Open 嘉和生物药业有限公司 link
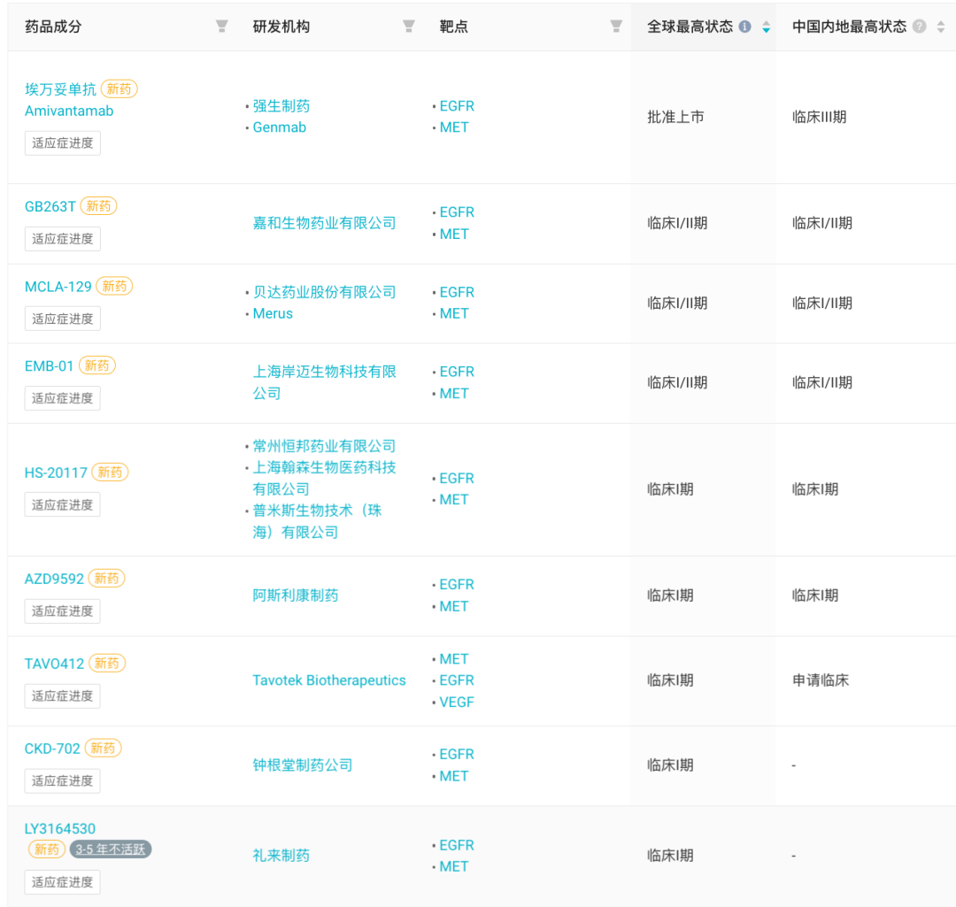 324,223
